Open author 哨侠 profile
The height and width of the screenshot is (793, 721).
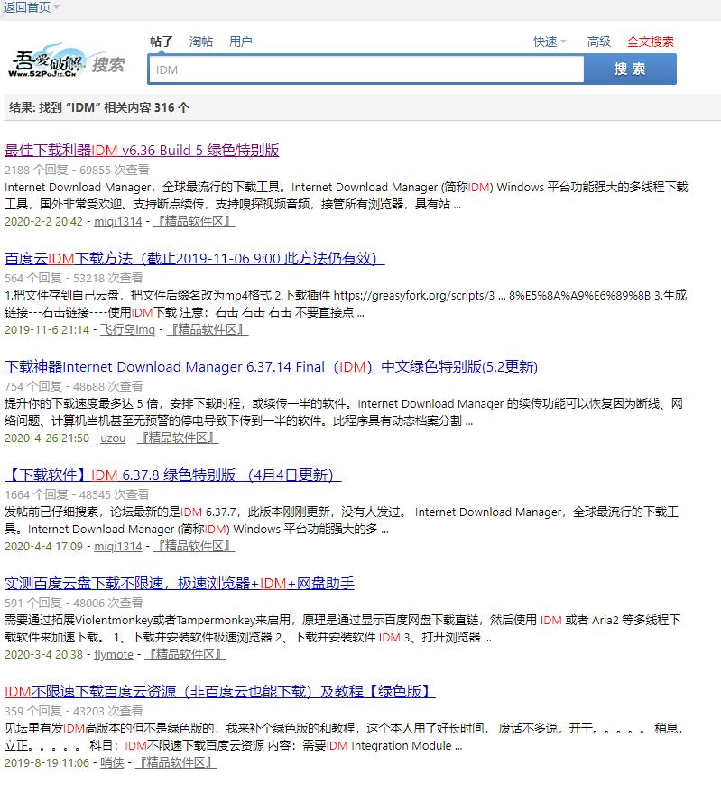(x=112, y=762)
